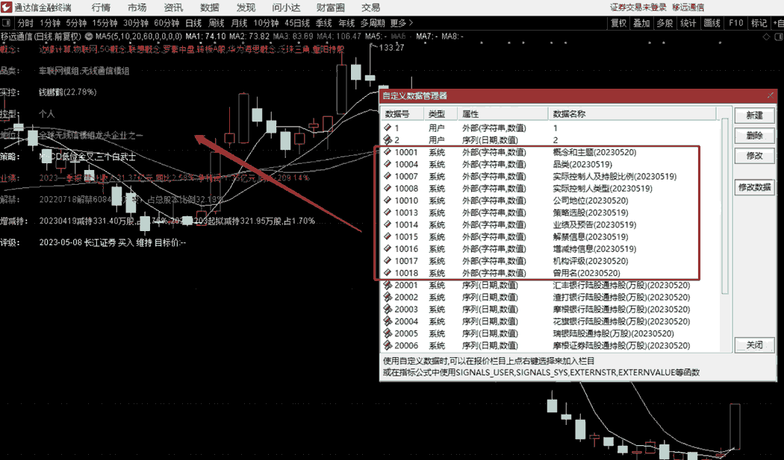This screenshot has height=460, width=784.
Task: Select the 多周期 view tab
Action: click(373, 23)
